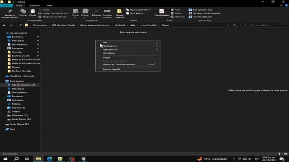Click Copiar ruta de acceso

[x=53, y=13]
